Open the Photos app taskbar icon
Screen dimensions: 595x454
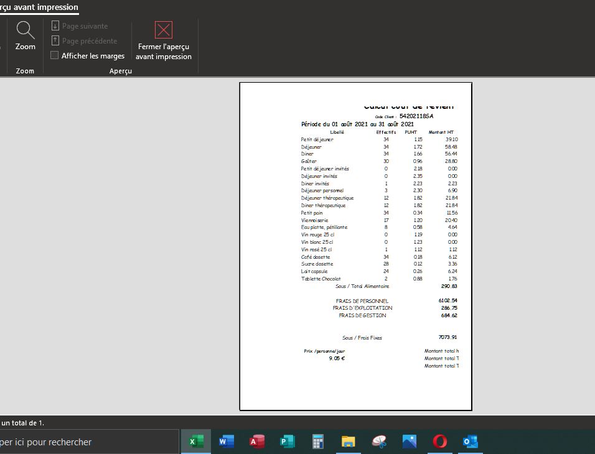pos(410,442)
